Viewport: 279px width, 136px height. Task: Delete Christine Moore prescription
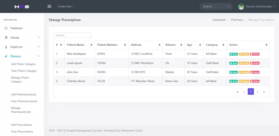point(255,81)
